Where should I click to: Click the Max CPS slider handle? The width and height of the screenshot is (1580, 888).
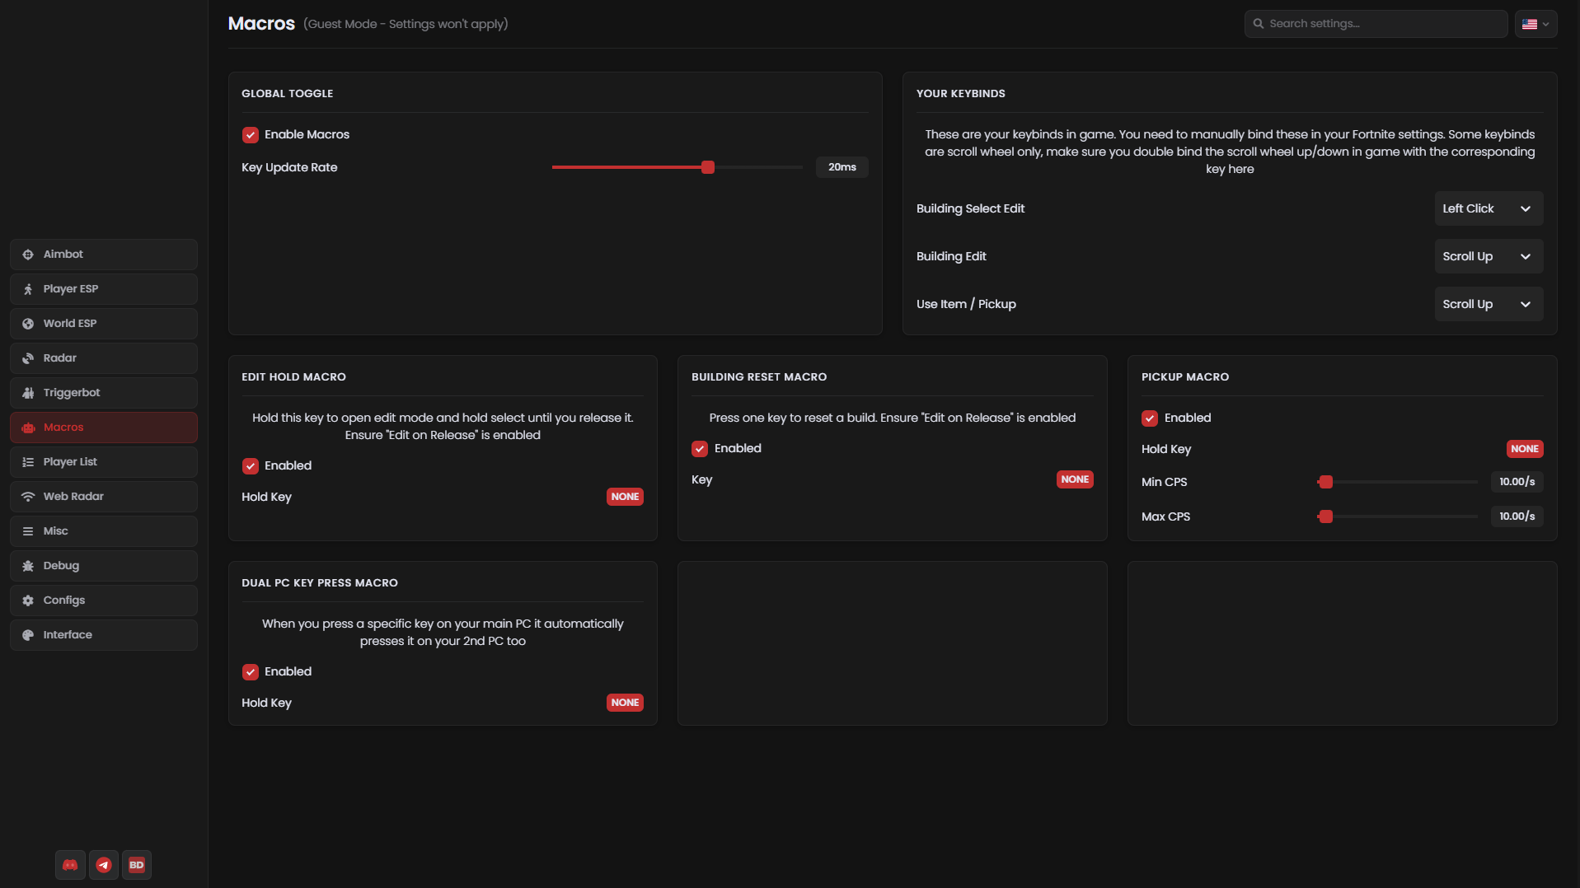pyautogui.click(x=1325, y=516)
